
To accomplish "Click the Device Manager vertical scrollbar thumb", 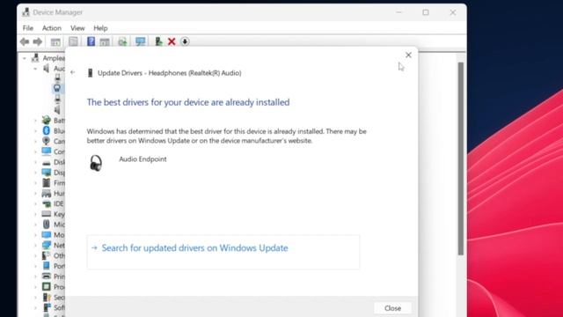I will click(x=460, y=158).
